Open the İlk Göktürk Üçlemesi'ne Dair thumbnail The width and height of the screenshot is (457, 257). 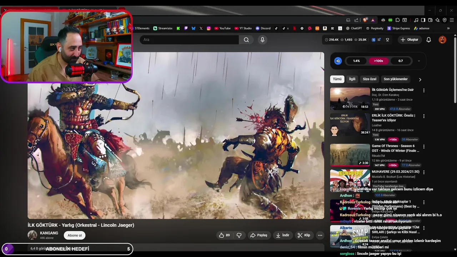click(350, 99)
